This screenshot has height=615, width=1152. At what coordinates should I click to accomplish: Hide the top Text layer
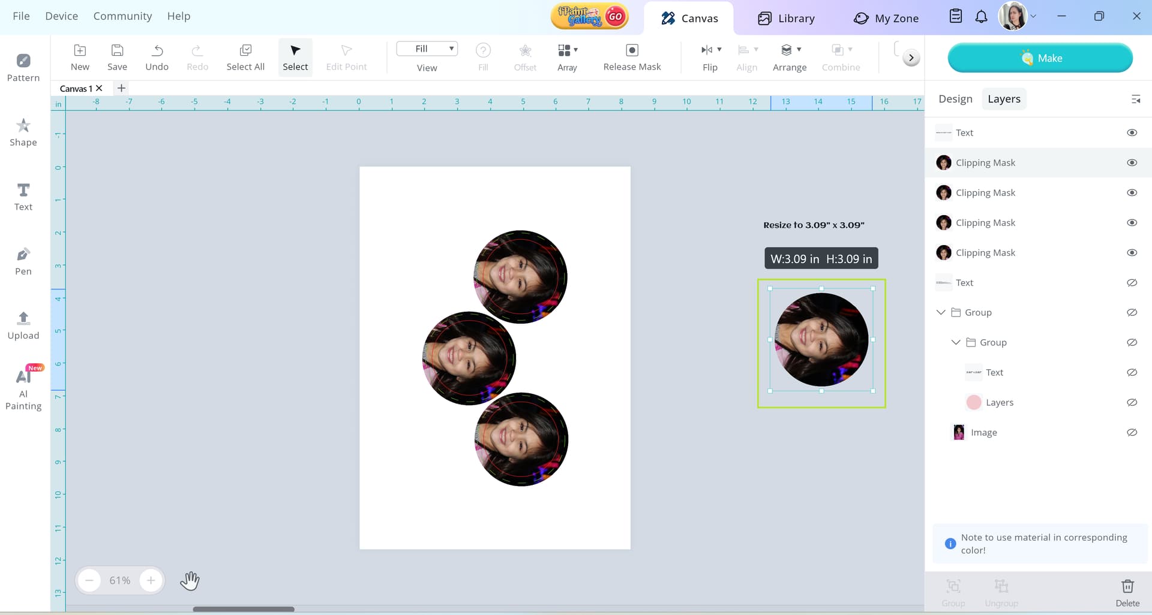tap(1132, 132)
